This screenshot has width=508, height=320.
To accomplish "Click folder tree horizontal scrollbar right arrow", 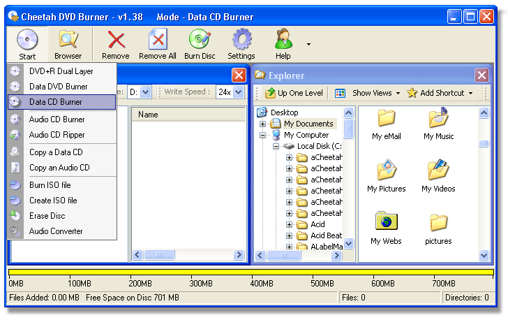I will (x=336, y=256).
